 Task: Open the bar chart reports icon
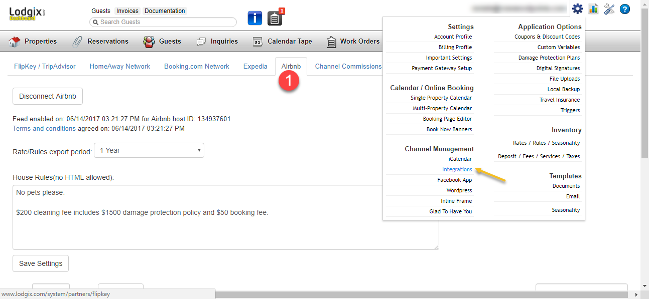pyautogui.click(x=593, y=9)
